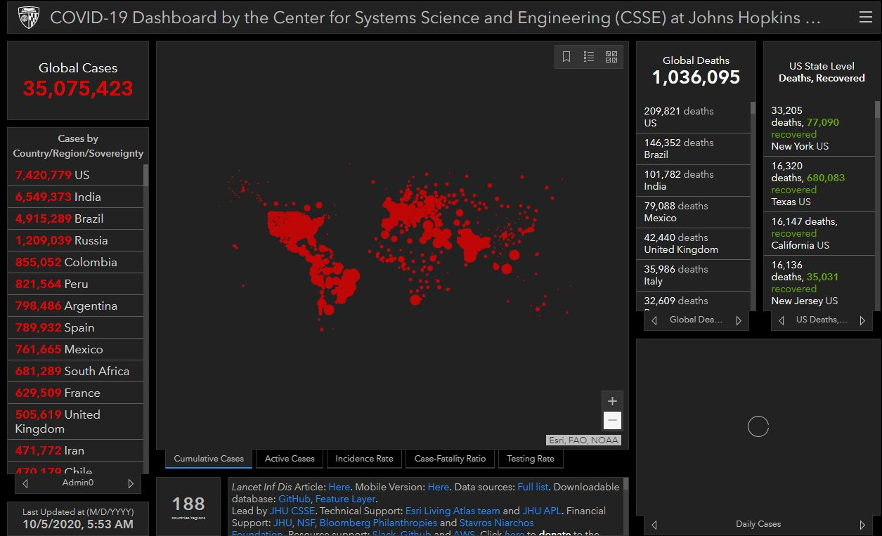The height and width of the screenshot is (536, 882).
Task: View the Testing Rate map tab
Action: point(531,459)
